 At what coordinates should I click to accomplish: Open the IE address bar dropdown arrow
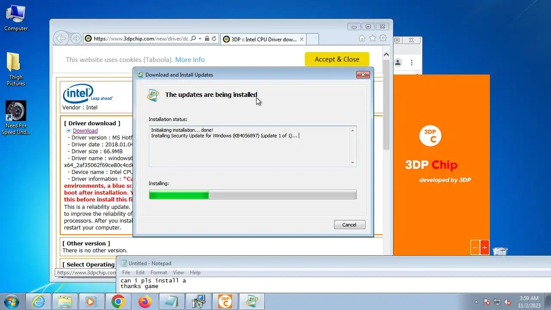pyautogui.click(x=200, y=39)
